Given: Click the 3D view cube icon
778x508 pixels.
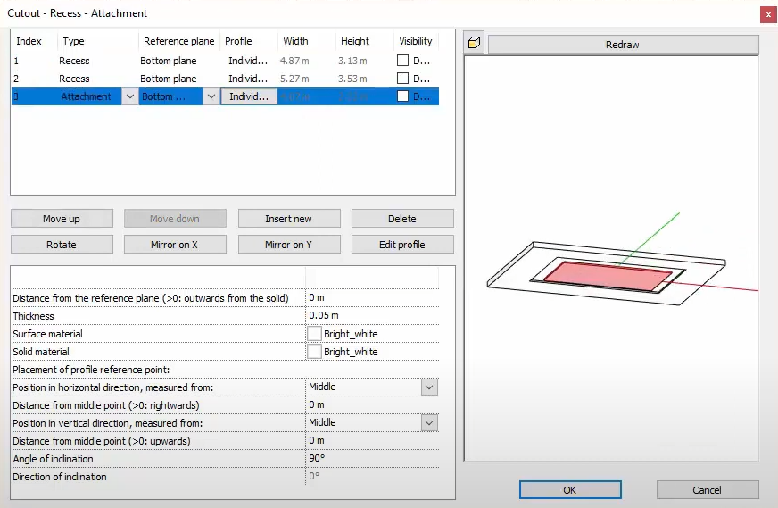Looking at the screenshot, I should pyautogui.click(x=474, y=44).
